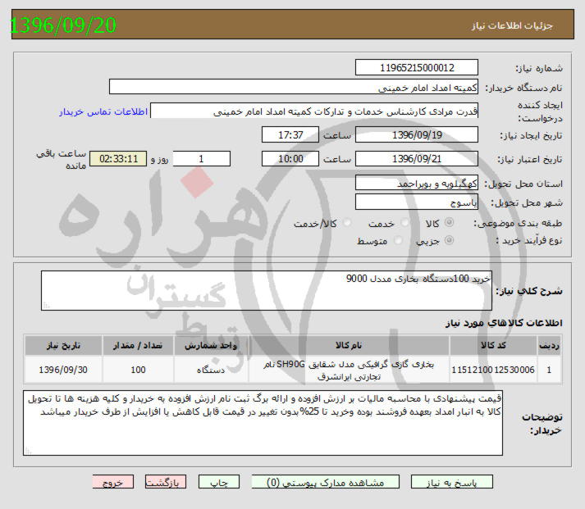Open مشاهده مدارک پیوستی (0) button

[326, 482]
